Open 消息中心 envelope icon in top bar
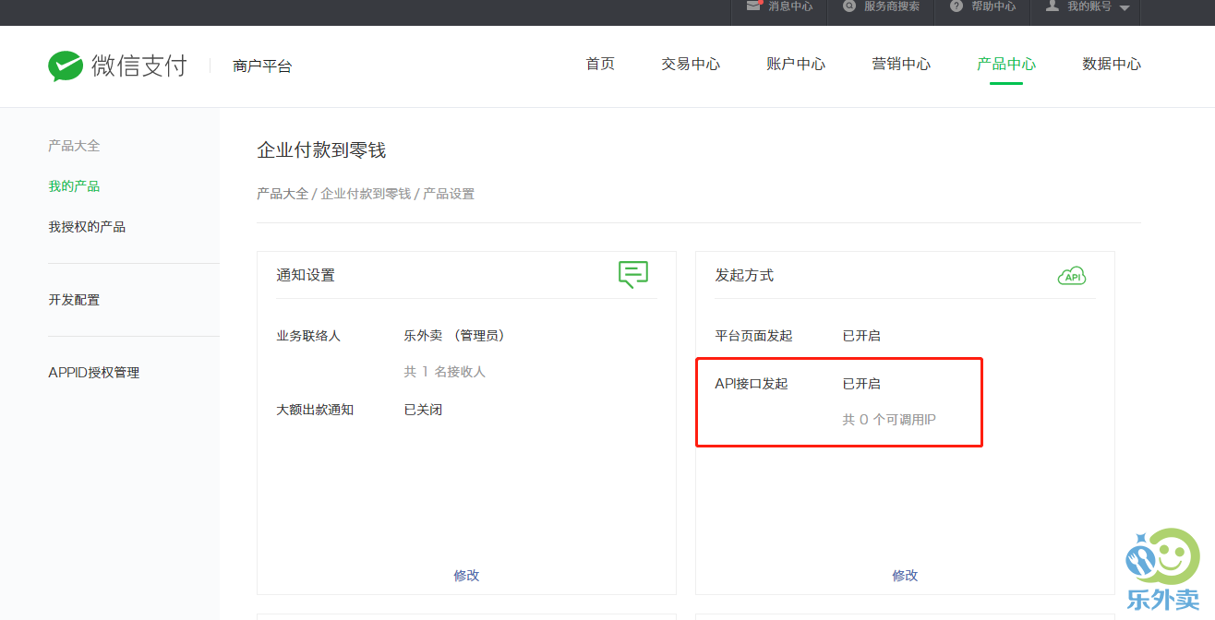The image size is (1215, 620). [x=752, y=6]
